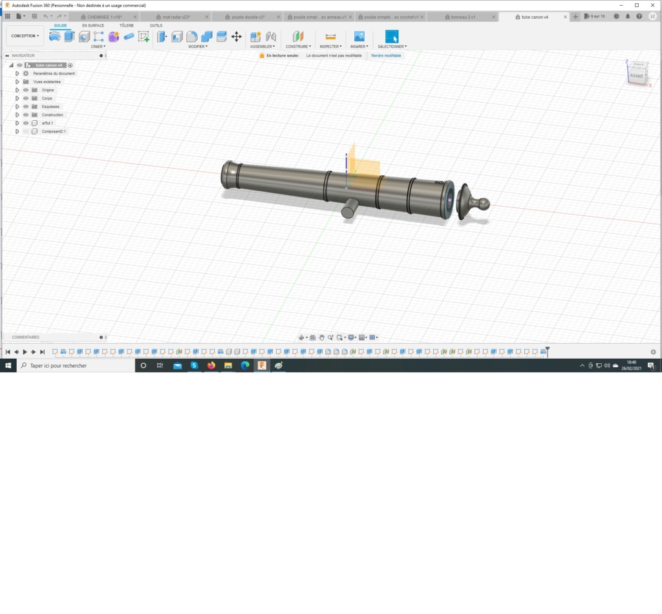Collapse the tube canon v4 root node
The width and height of the screenshot is (662, 614).
(x=12, y=65)
